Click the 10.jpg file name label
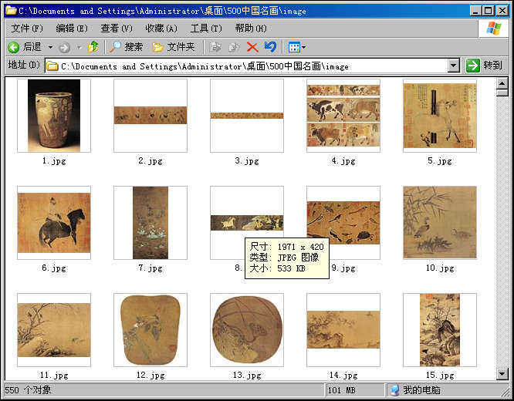 (440, 268)
